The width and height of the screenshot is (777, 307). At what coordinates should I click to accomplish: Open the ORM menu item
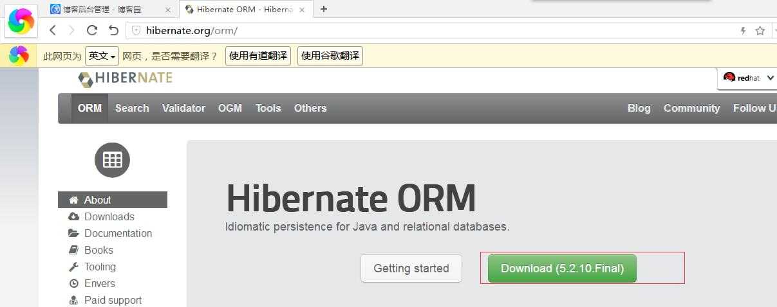pos(89,108)
